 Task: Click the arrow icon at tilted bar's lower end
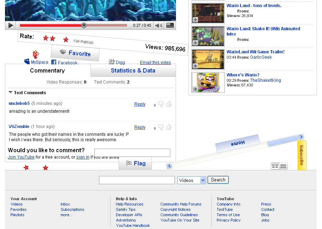pyautogui.click(x=169, y=166)
